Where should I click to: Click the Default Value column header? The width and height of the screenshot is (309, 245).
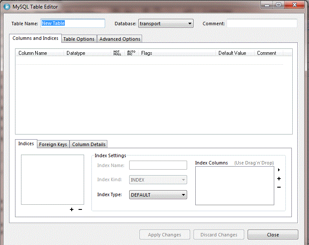(235, 53)
